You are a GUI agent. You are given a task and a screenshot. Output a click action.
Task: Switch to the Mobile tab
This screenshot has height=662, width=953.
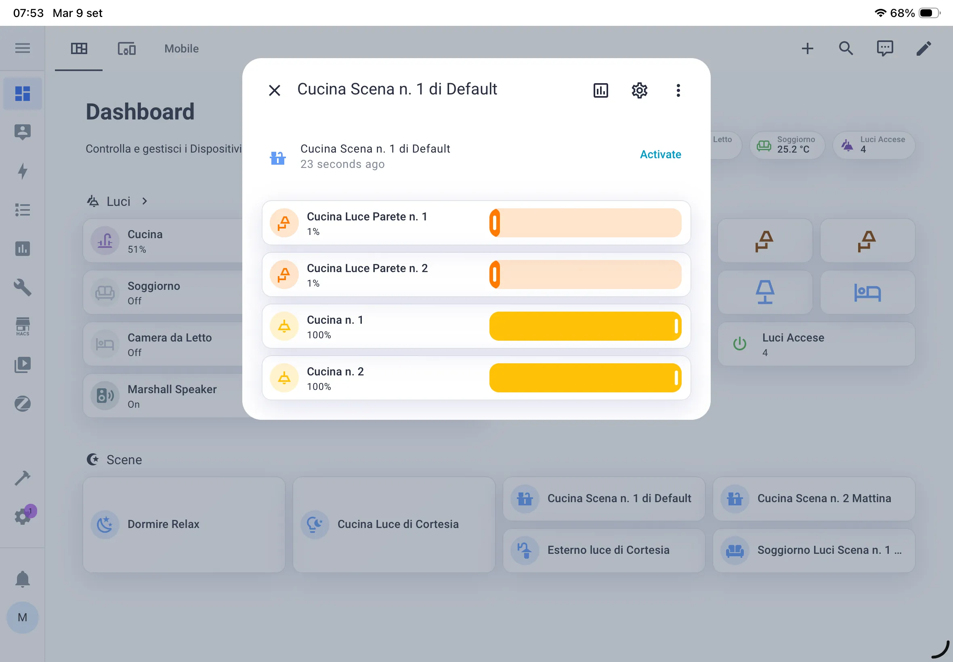point(181,48)
